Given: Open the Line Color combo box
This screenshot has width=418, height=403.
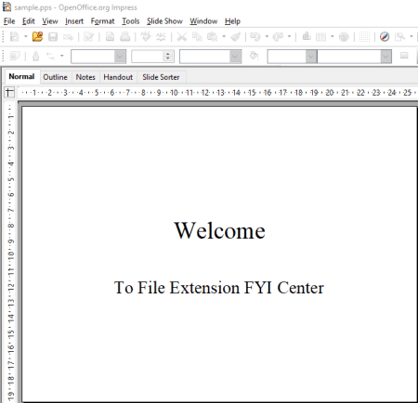Looking at the screenshot, I should [210, 57].
